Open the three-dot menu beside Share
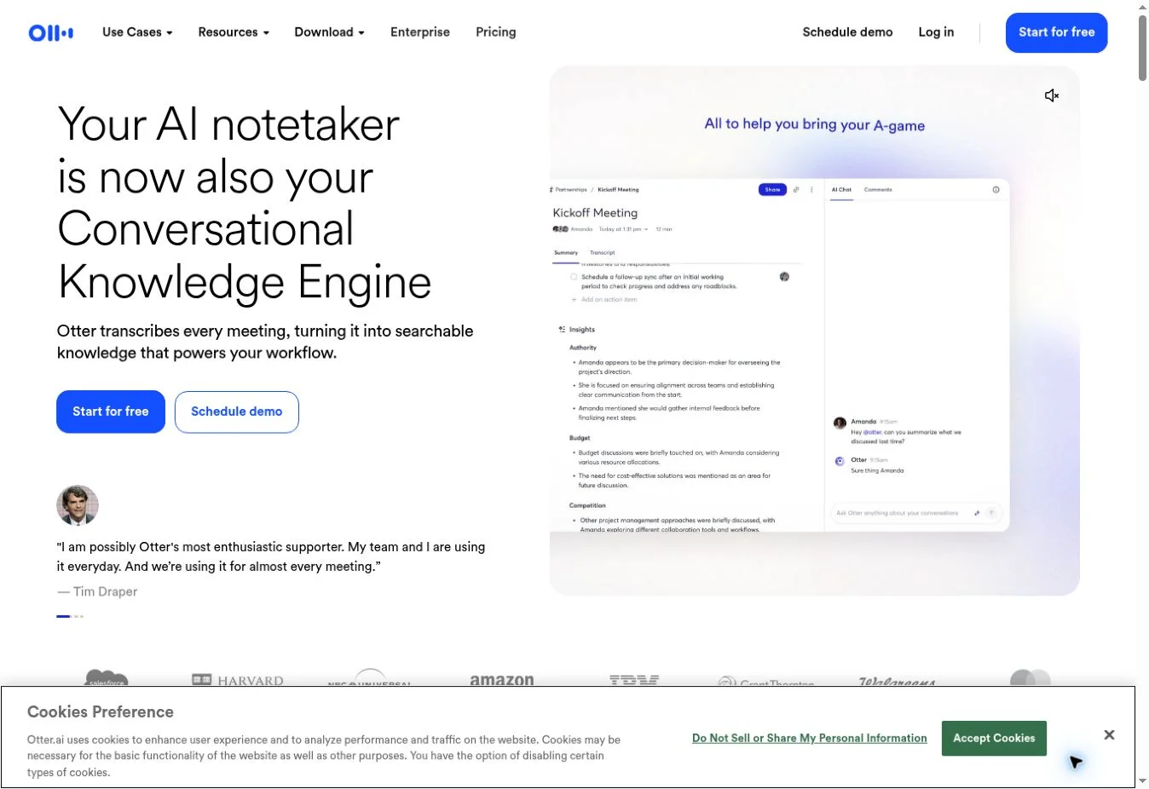The height and width of the screenshot is (789, 1149). [811, 190]
